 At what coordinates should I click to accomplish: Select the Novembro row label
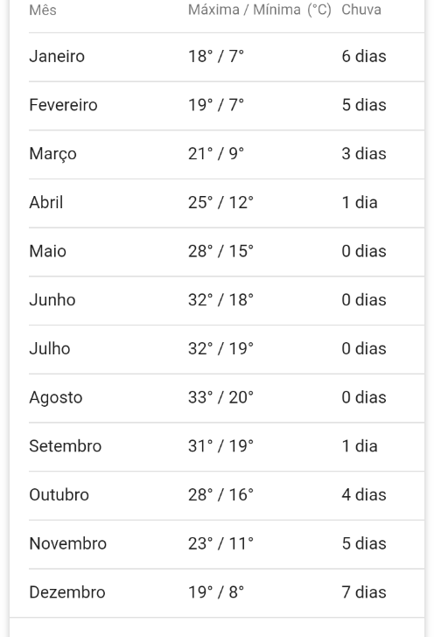click(x=68, y=543)
